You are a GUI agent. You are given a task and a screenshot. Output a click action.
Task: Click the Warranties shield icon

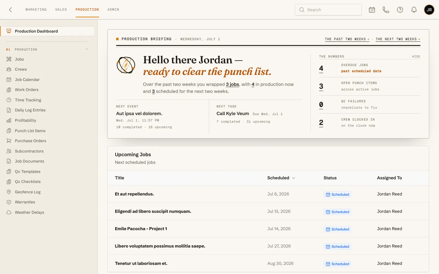pyautogui.click(x=9, y=202)
